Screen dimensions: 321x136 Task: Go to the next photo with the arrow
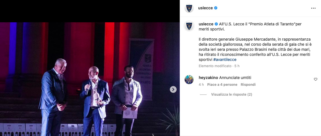(173, 89)
